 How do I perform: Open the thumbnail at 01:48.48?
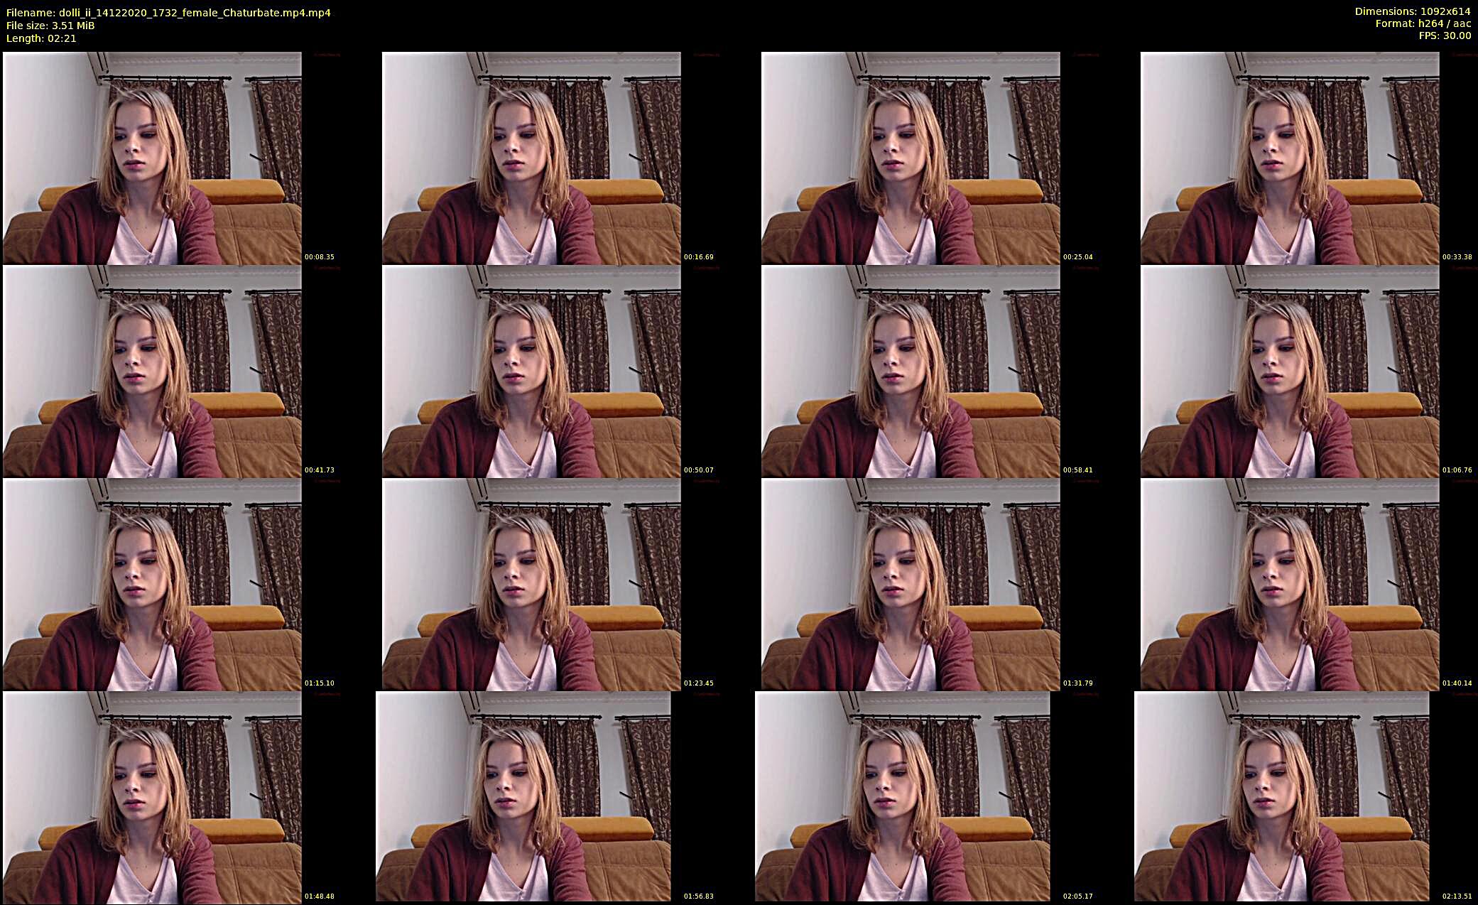click(152, 797)
